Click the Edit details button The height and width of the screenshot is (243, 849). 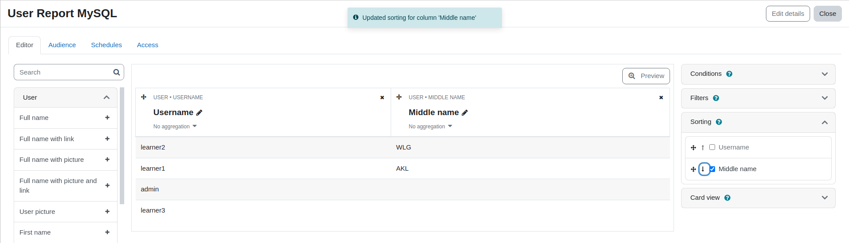[788, 14]
